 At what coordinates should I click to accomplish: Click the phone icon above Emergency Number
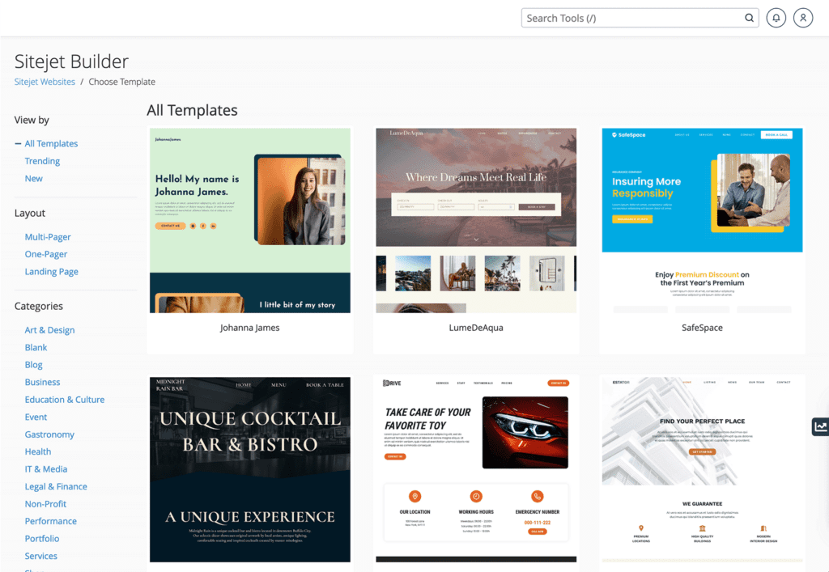[x=538, y=496]
